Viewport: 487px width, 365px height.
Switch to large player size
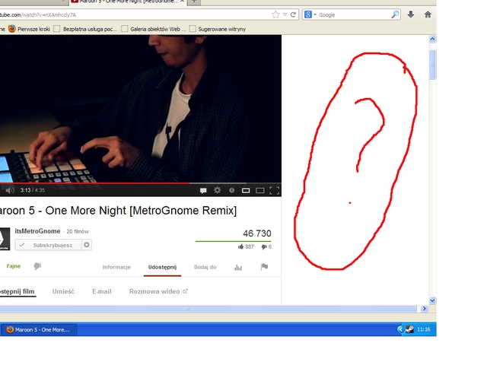point(260,190)
